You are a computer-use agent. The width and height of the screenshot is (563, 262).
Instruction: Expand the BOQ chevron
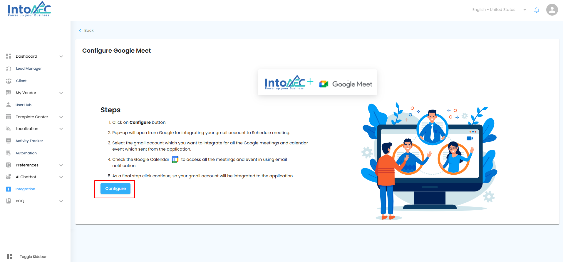[61, 201]
